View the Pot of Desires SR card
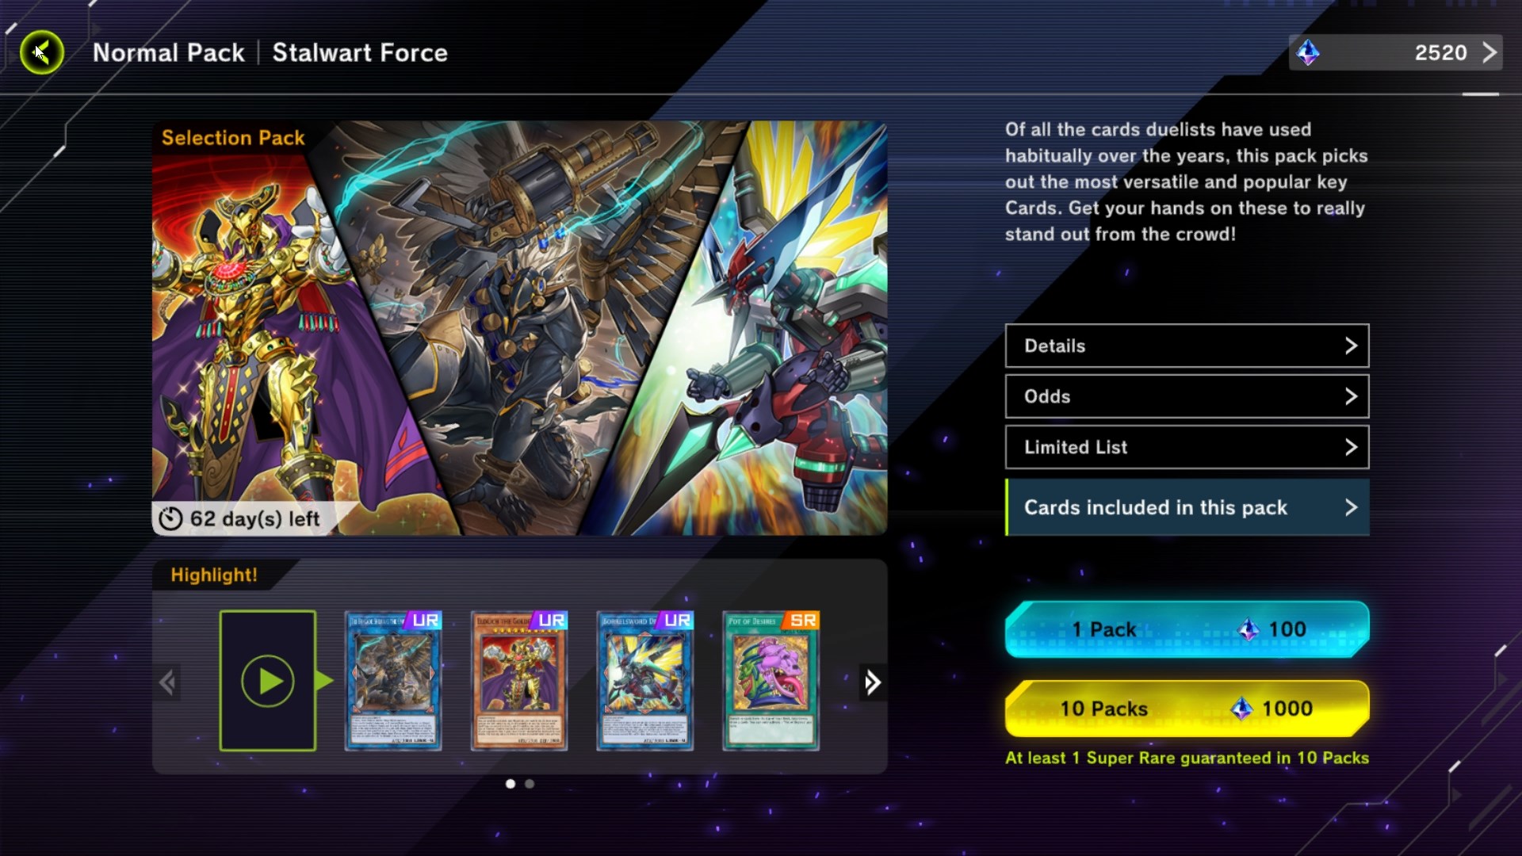The width and height of the screenshot is (1522, 856). 771,681
